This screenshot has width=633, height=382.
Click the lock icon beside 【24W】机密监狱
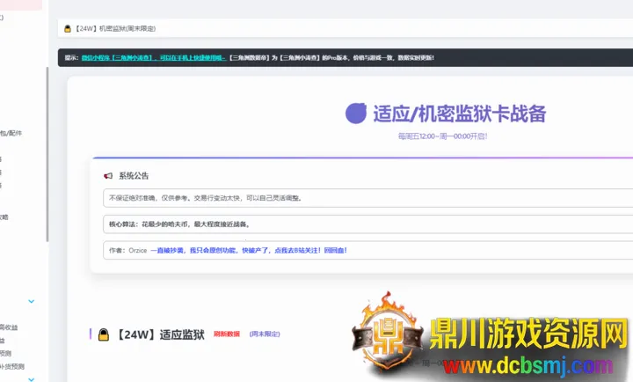(67, 29)
